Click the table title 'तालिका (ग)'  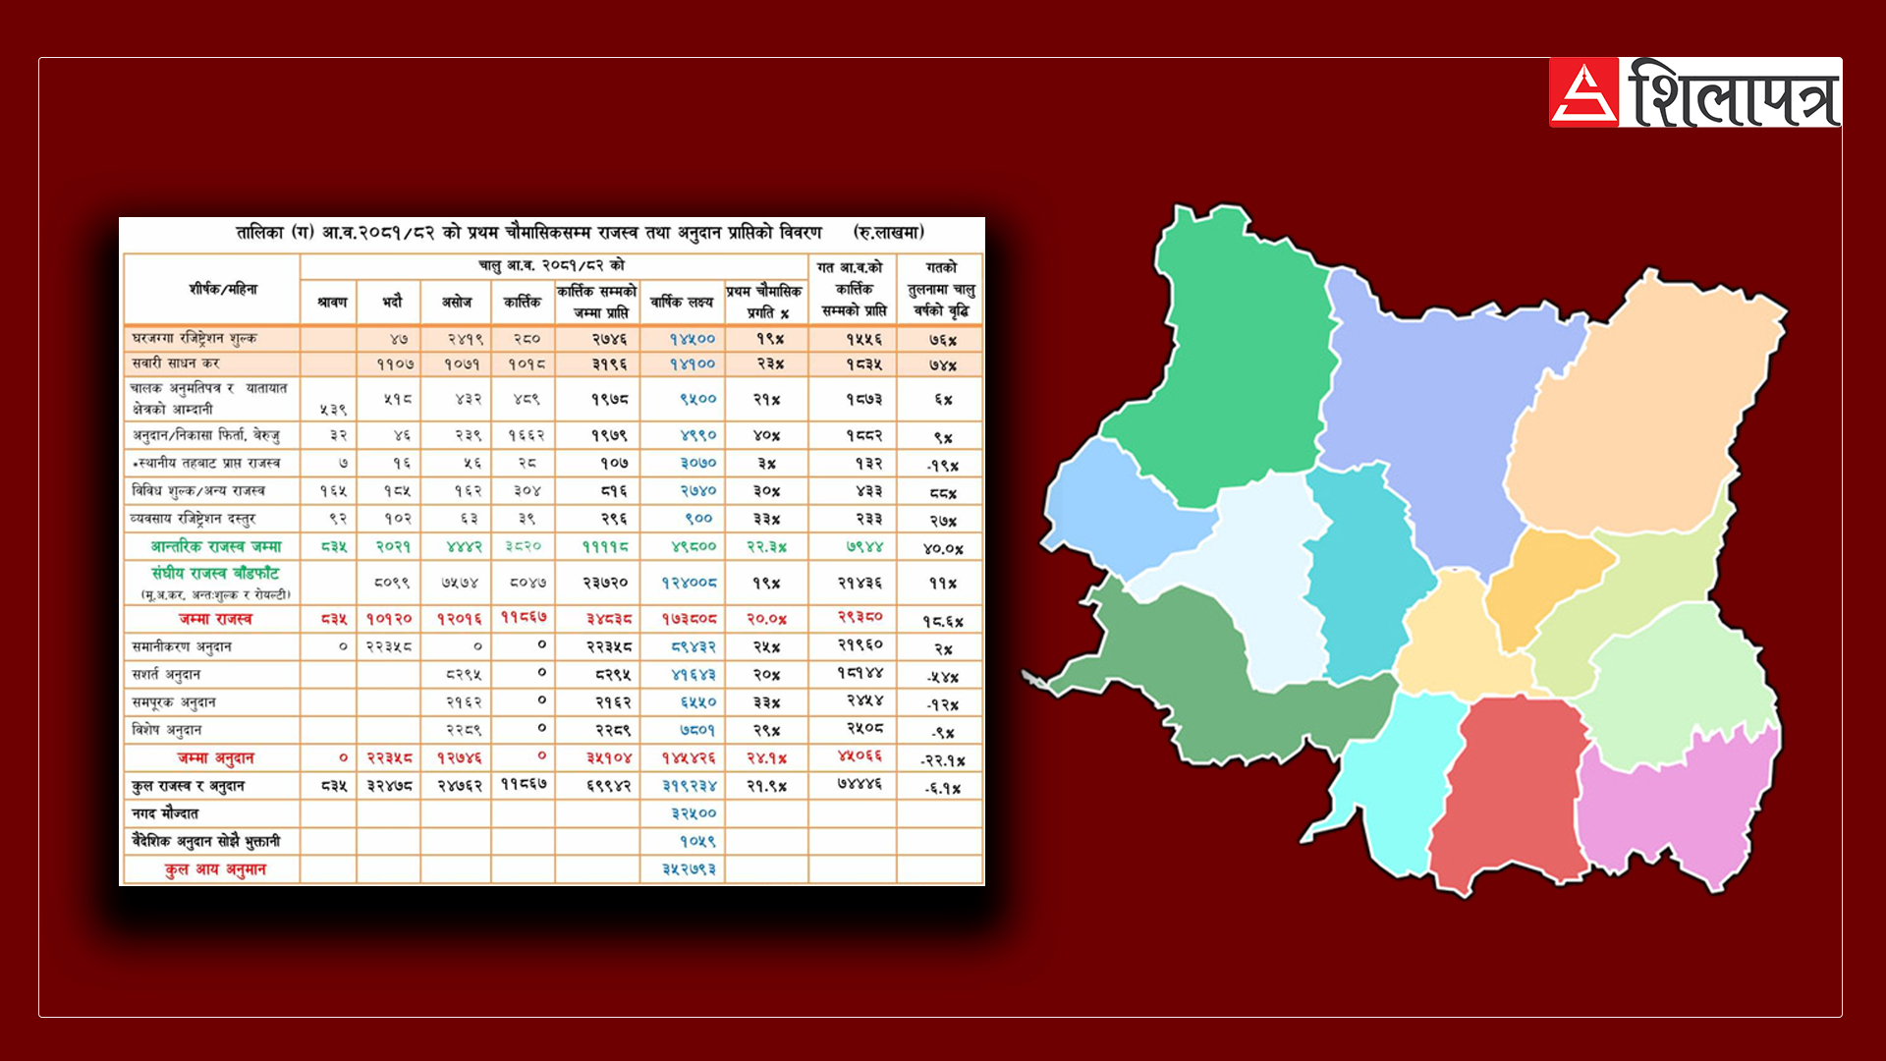[x=275, y=233]
